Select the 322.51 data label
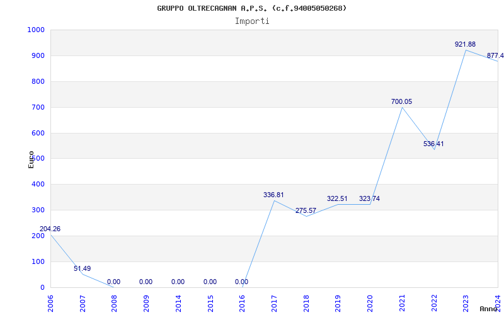Screen dimensions: 504x315 tap(337, 198)
